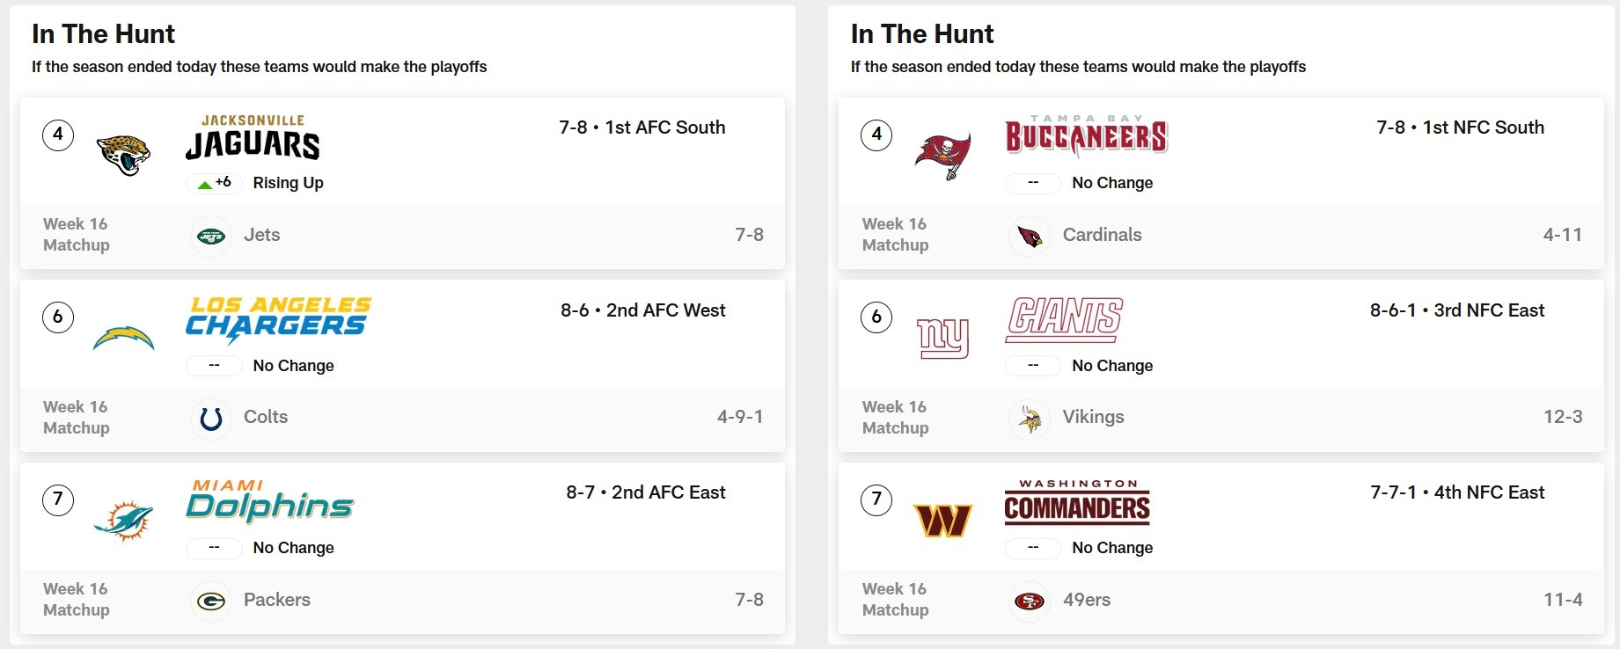Click the Washington Commanders W logo
Viewport: 1620px width, 649px height.
coord(942,521)
